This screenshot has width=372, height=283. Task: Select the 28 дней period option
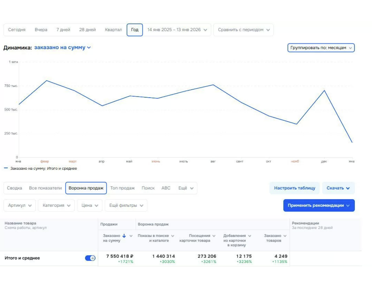[87, 30]
